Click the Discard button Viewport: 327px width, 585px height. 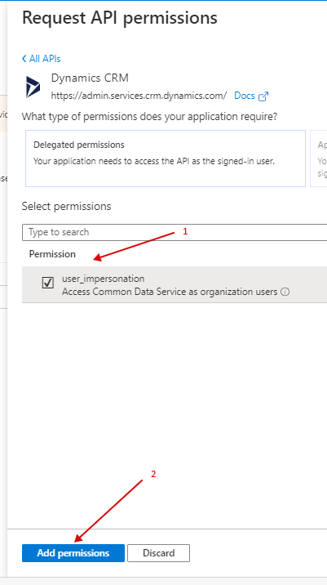click(x=159, y=553)
